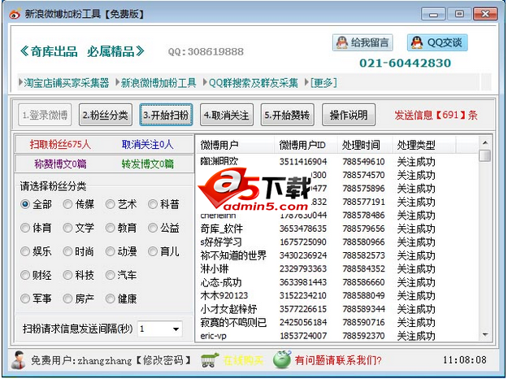Select the 汽车 category radio button

pyautogui.click(x=111, y=275)
